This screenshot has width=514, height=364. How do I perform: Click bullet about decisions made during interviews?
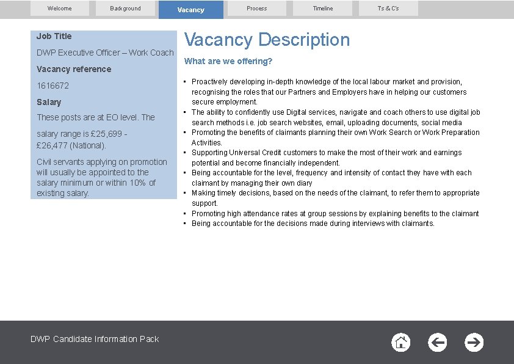[x=313, y=224]
